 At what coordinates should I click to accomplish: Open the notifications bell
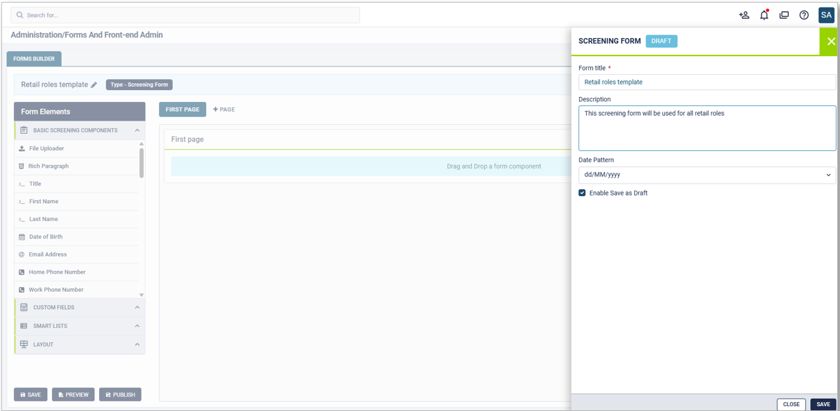coord(764,15)
